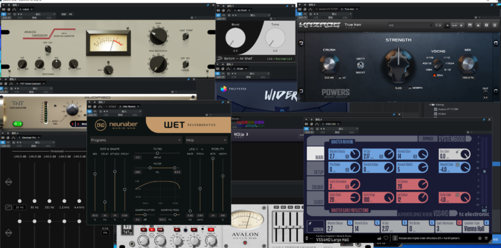Toggle the Early Gain M mute button
The image size is (501, 248).
(458, 195)
